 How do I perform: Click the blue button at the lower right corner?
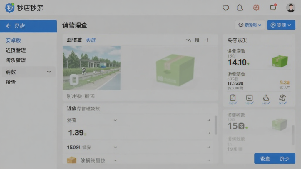pyautogui.click(x=275, y=158)
